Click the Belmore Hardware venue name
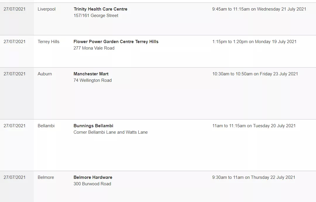This screenshot has height=202, width=316. pos(93,177)
